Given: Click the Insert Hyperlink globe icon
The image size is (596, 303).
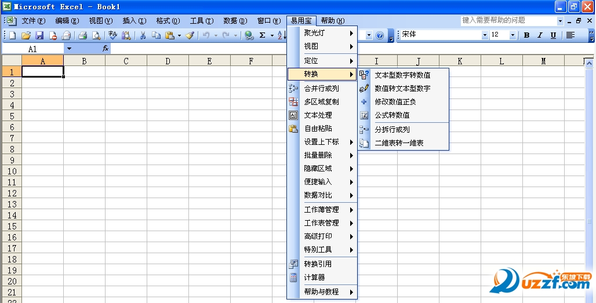Looking at the screenshot, I should point(249,35).
